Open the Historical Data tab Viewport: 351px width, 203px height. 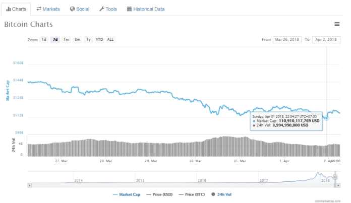pos(146,9)
